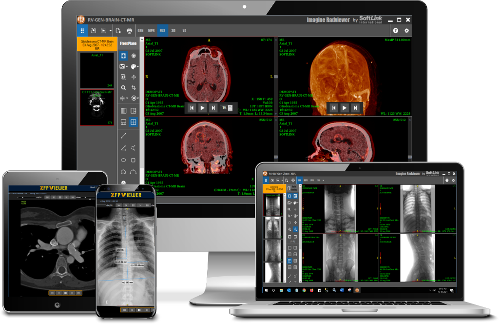Switch to the VA tab on monitor
The height and width of the screenshot is (324, 499).
point(184,31)
